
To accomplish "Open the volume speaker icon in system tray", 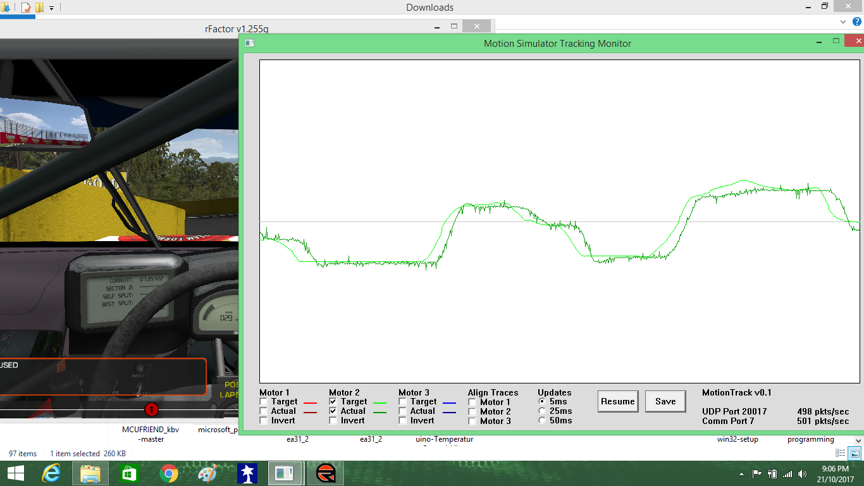I will 801,473.
